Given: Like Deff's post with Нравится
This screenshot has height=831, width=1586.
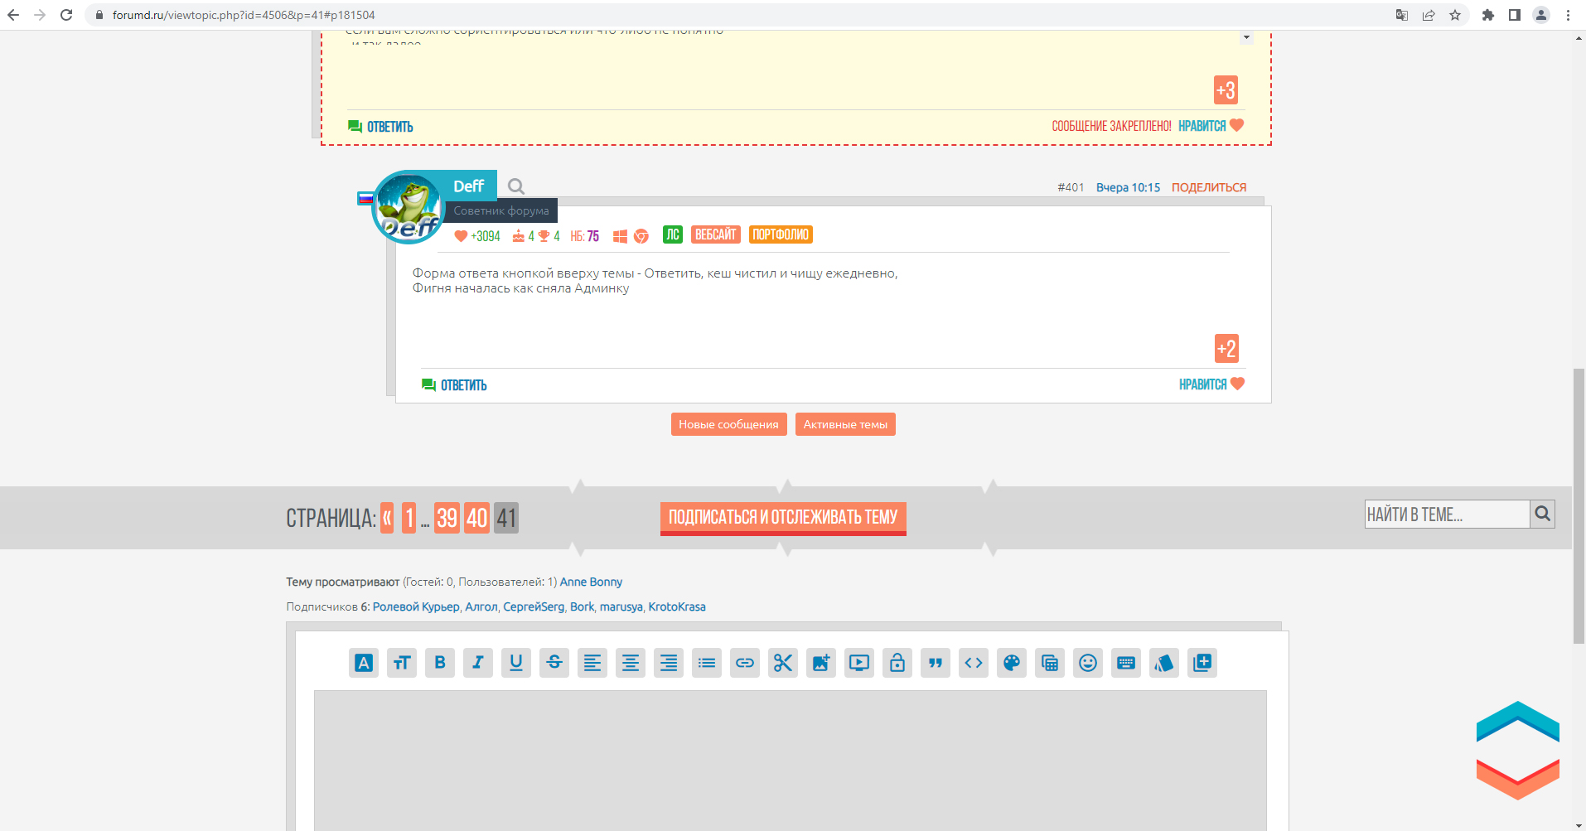Looking at the screenshot, I should click(1211, 384).
